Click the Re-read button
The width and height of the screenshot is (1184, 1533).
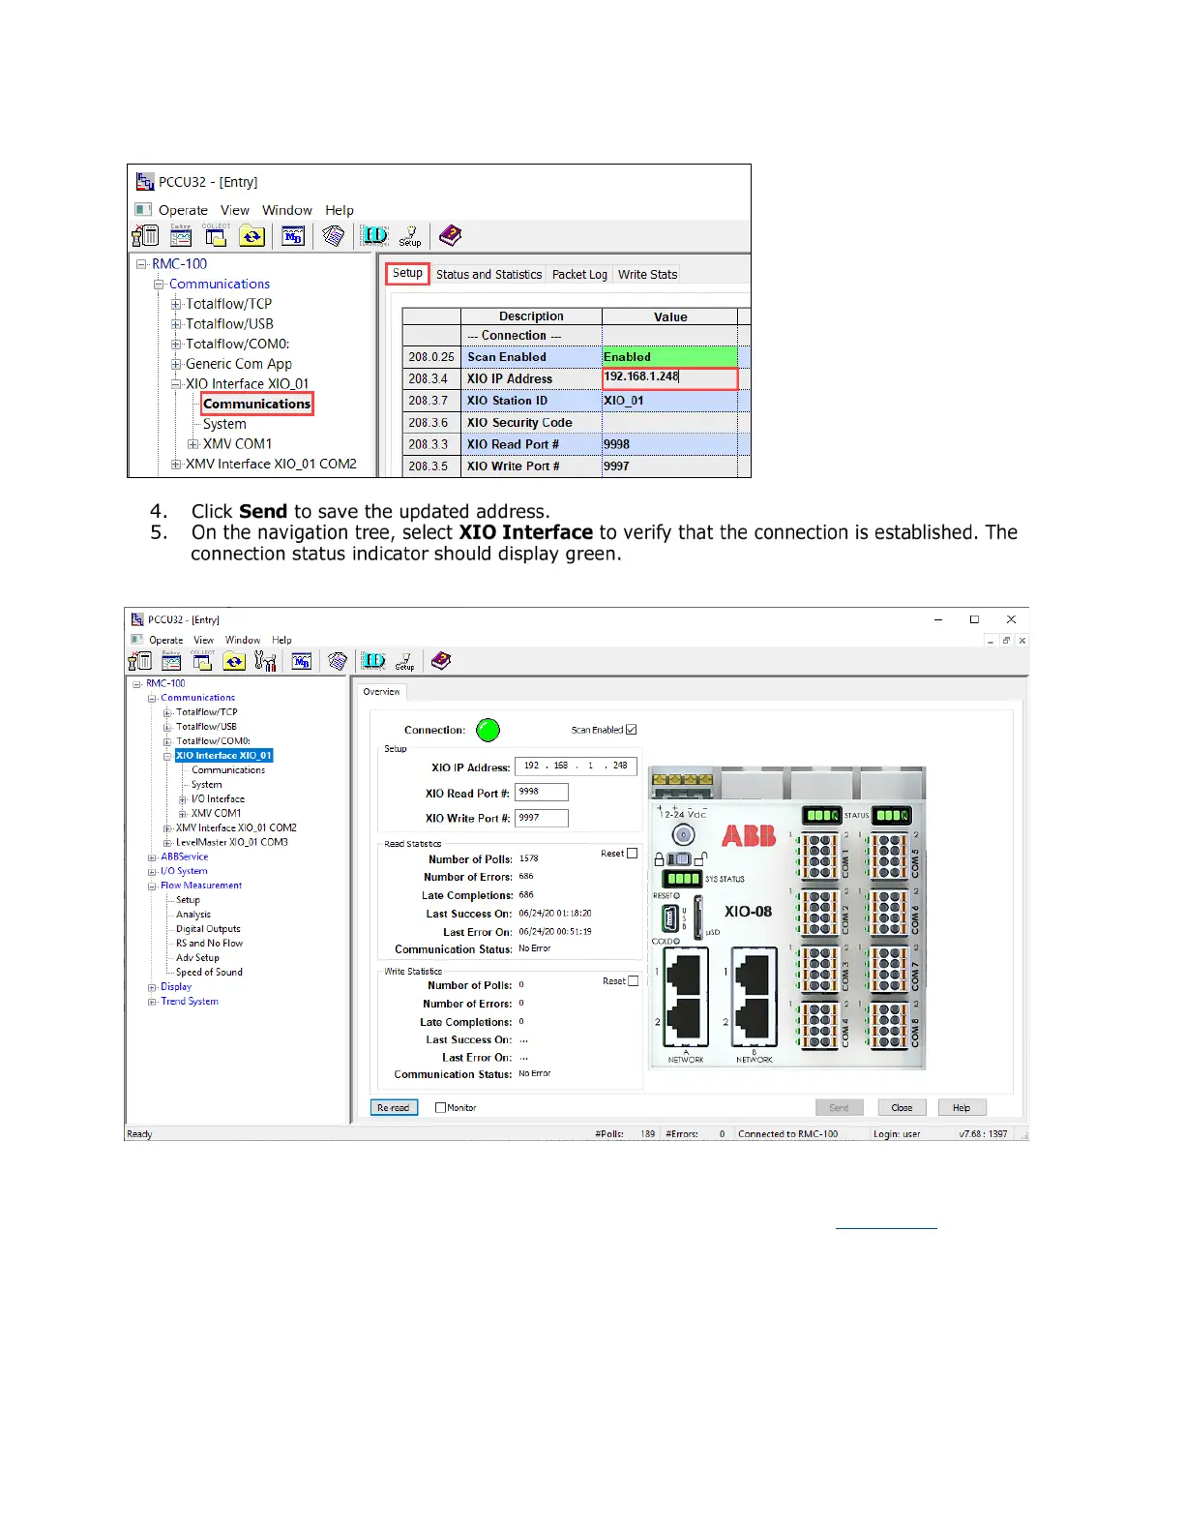(394, 1107)
